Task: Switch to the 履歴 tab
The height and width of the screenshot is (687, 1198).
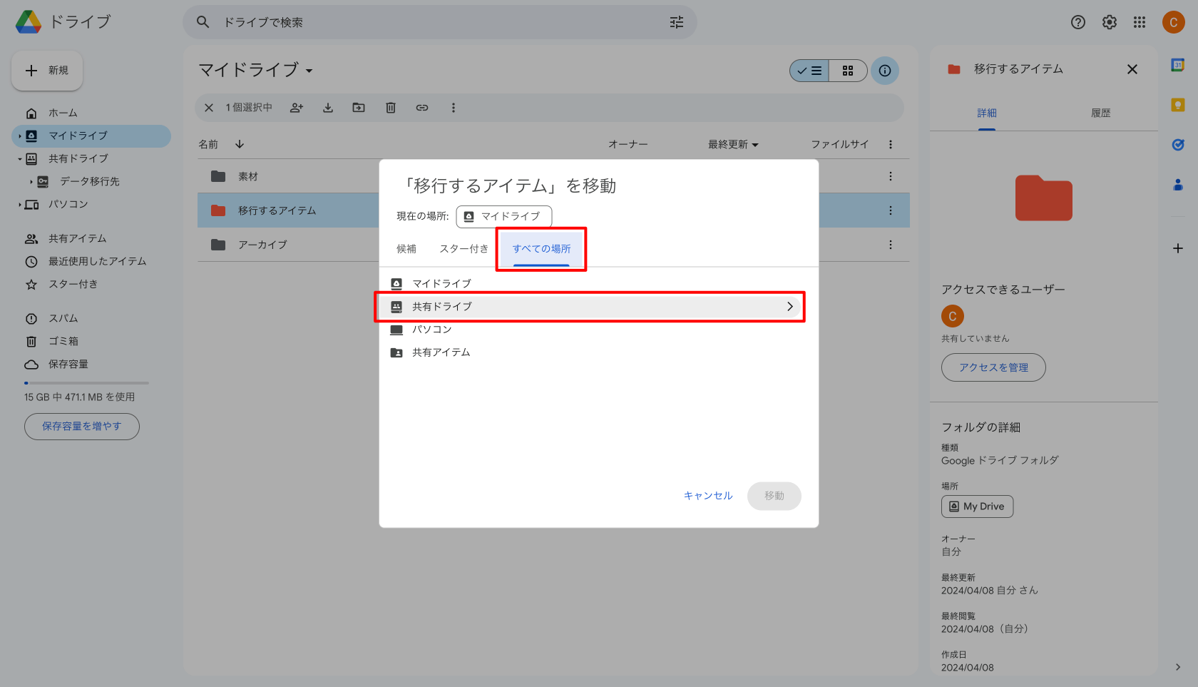Action: pos(1101,113)
